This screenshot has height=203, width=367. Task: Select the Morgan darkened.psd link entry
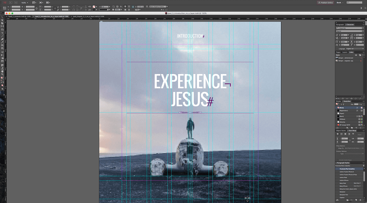346,58
